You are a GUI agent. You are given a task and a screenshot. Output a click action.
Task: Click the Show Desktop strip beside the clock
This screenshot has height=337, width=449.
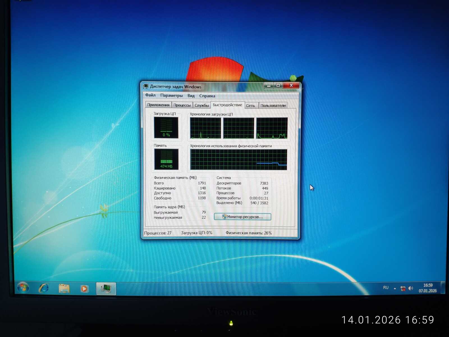(x=443, y=288)
